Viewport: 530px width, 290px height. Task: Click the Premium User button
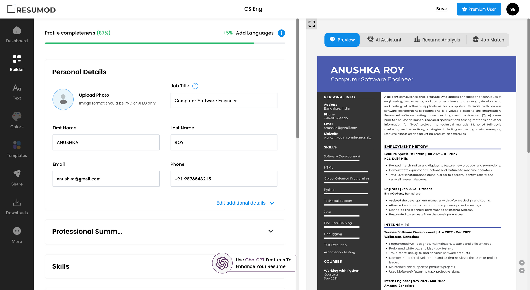click(x=479, y=9)
